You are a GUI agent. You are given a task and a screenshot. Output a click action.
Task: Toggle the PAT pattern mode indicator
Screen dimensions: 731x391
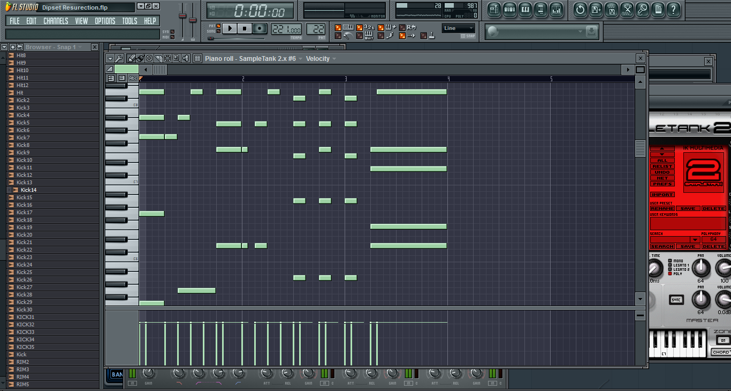point(218,26)
